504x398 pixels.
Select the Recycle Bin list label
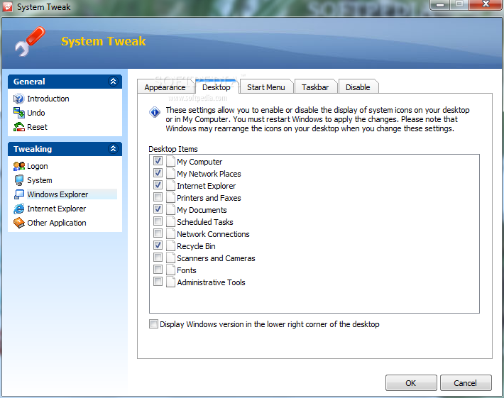coord(196,246)
